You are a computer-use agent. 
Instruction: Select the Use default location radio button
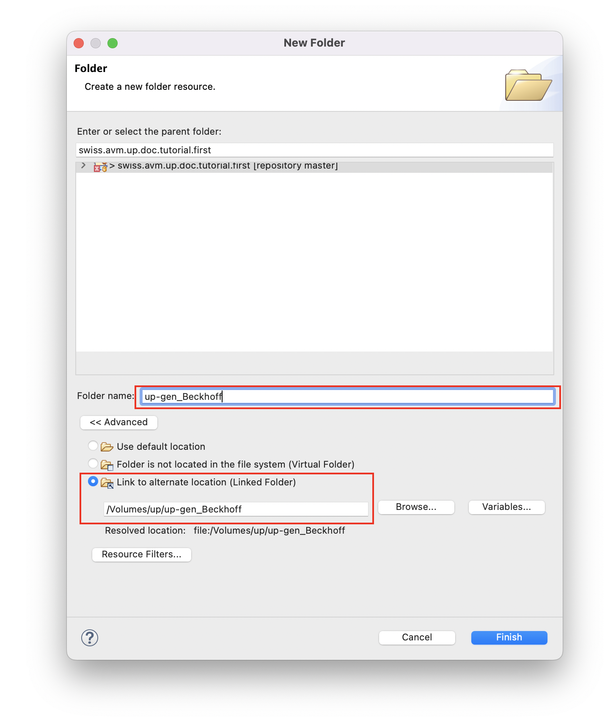(93, 446)
